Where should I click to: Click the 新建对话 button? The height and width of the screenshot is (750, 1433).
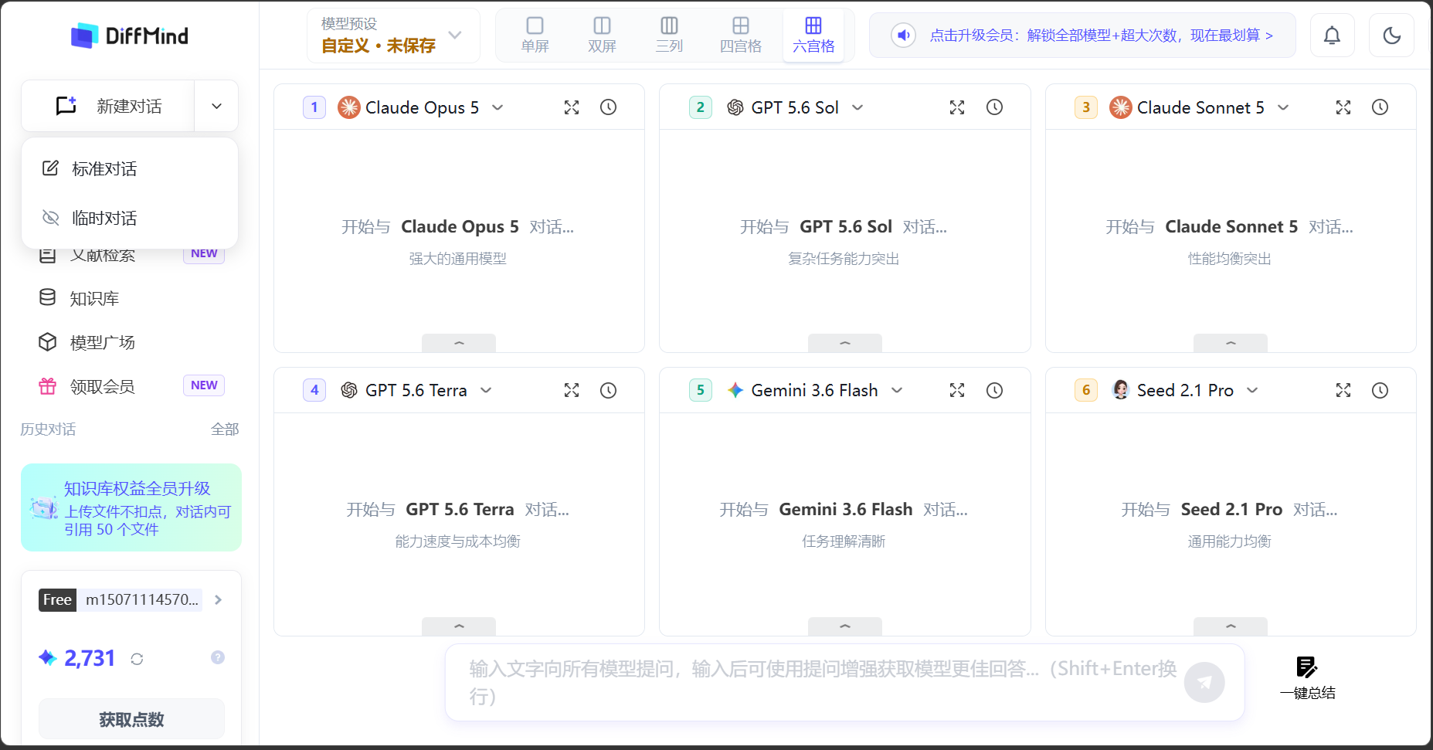point(108,106)
